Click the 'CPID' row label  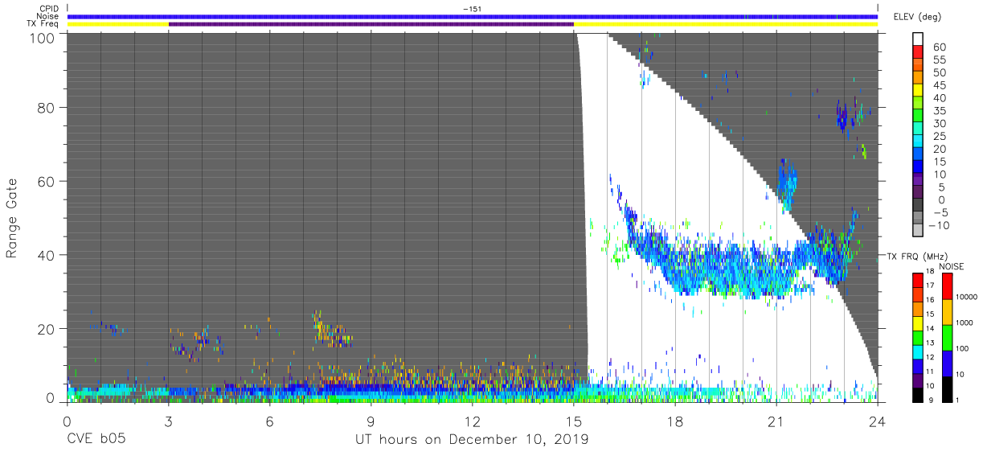pyautogui.click(x=51, y=9)
